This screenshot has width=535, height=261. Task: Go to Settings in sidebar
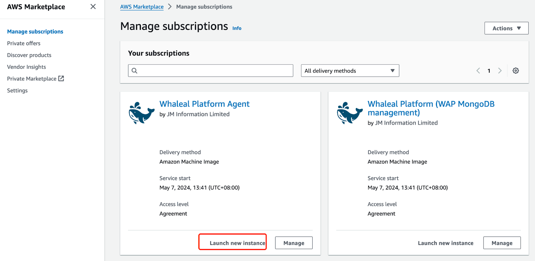pyautogui.click(x=17, y=90)
